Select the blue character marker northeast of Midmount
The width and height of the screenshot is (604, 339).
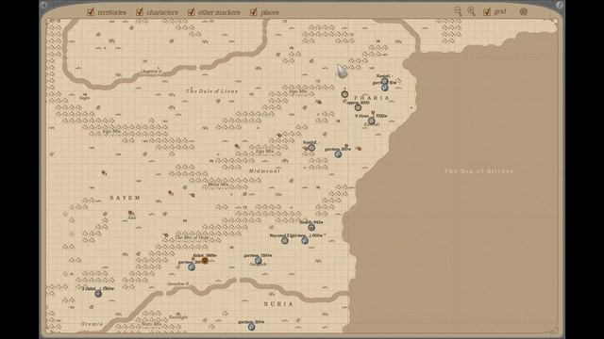point(311,148)
